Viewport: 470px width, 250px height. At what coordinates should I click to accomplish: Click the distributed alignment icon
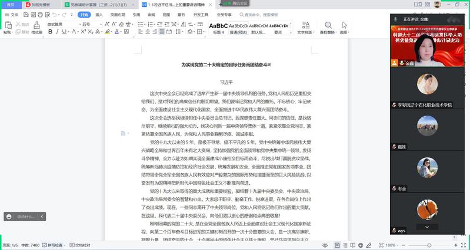[169, 32]
